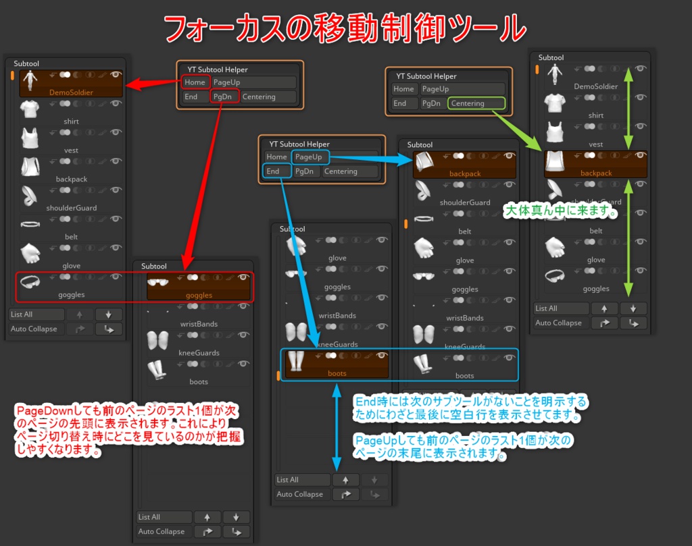Select the DemoSoldier subtool thumbnail
The image size is (692, 546).
click(x=30, y=80)
